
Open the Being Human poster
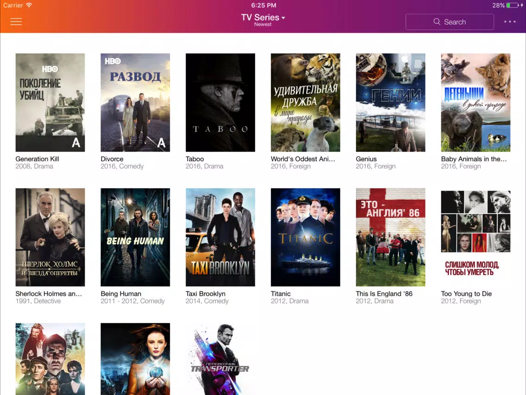[x=135, y=237]
